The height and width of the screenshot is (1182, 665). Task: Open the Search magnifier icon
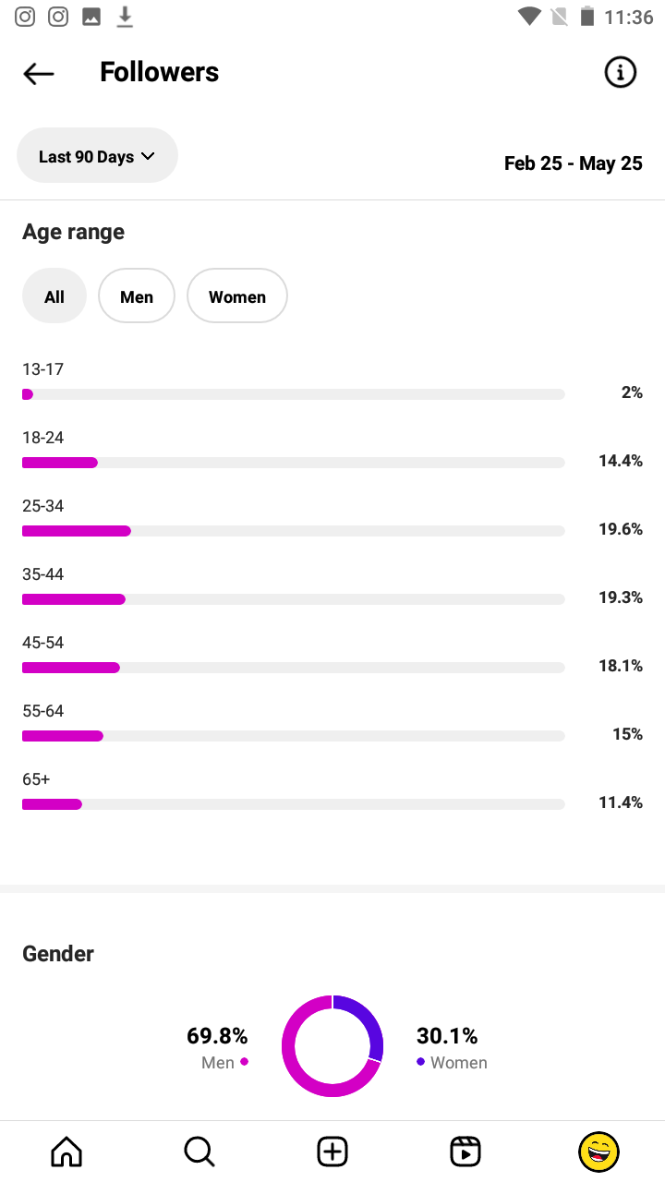click(199, 1152)
